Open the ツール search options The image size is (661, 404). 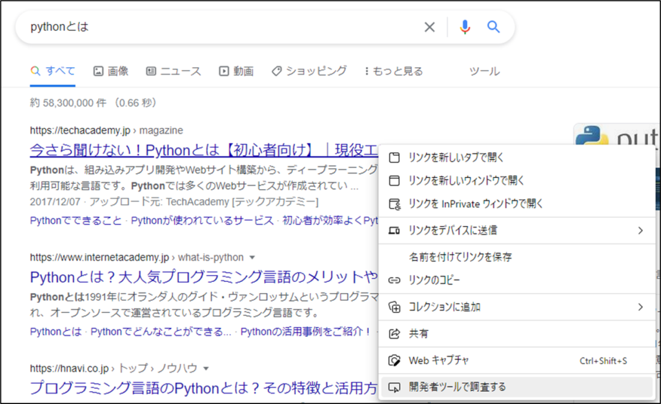(x=484, y=71)
